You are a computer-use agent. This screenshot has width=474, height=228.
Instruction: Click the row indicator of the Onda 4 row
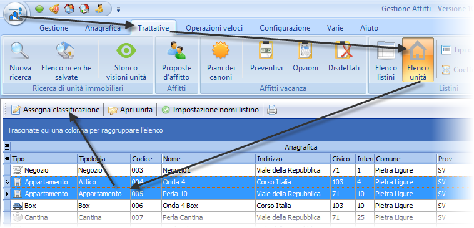[7, 182]
